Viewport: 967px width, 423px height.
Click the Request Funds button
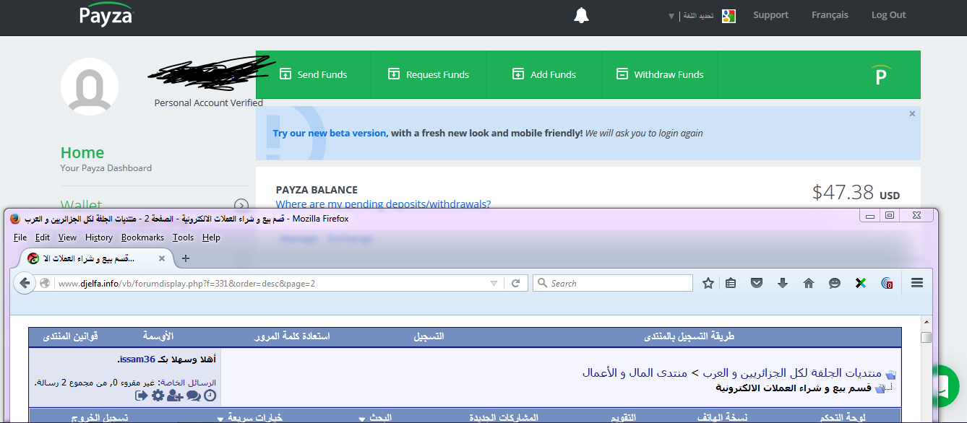(429, 74)
